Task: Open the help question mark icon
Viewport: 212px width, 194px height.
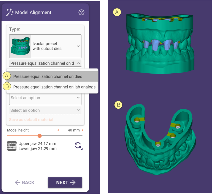Action: [x=81, y=12]
